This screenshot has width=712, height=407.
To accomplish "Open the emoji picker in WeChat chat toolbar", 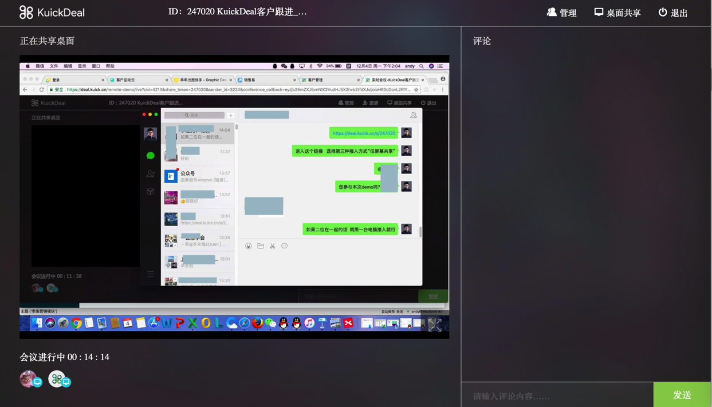I will (x=249, y=246).
